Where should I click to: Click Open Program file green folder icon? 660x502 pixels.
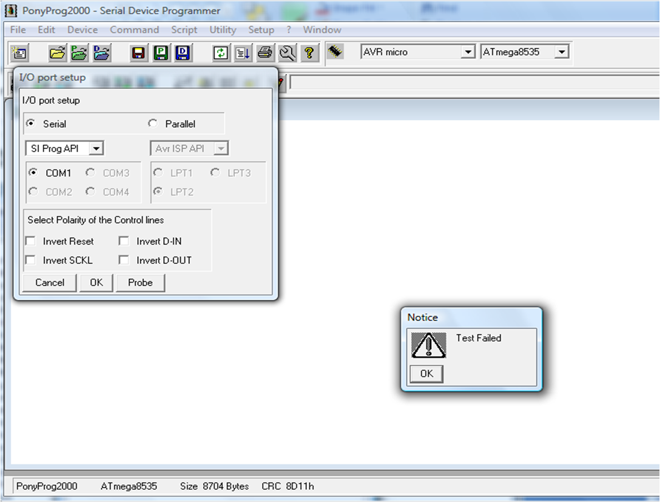(79, 53)
